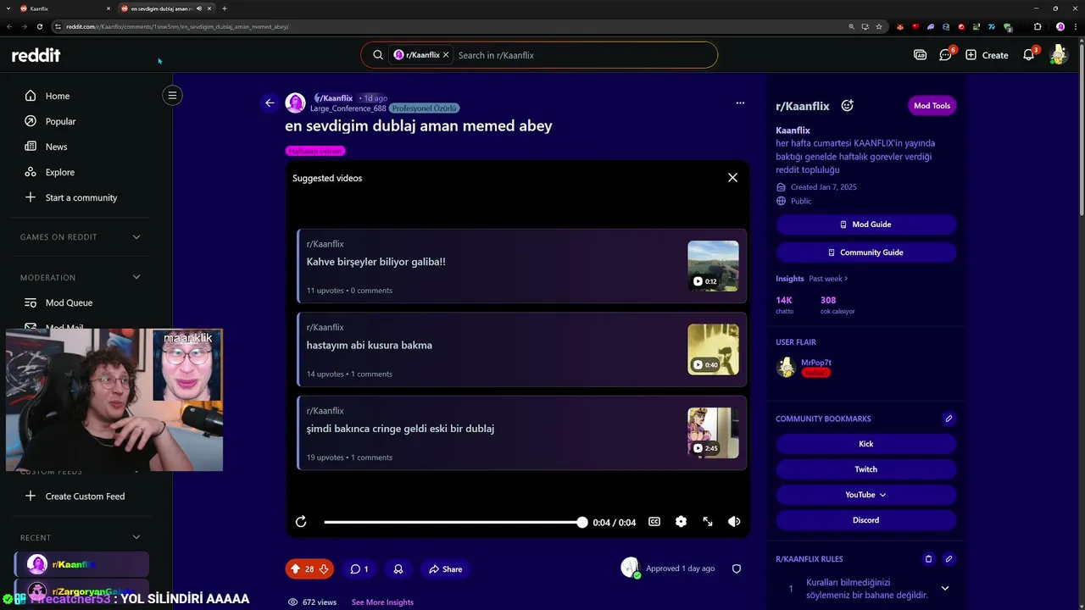Open r/Kaanflix in Recent list
Viewport: 1085px width, 610px height.
pos(81,564)
